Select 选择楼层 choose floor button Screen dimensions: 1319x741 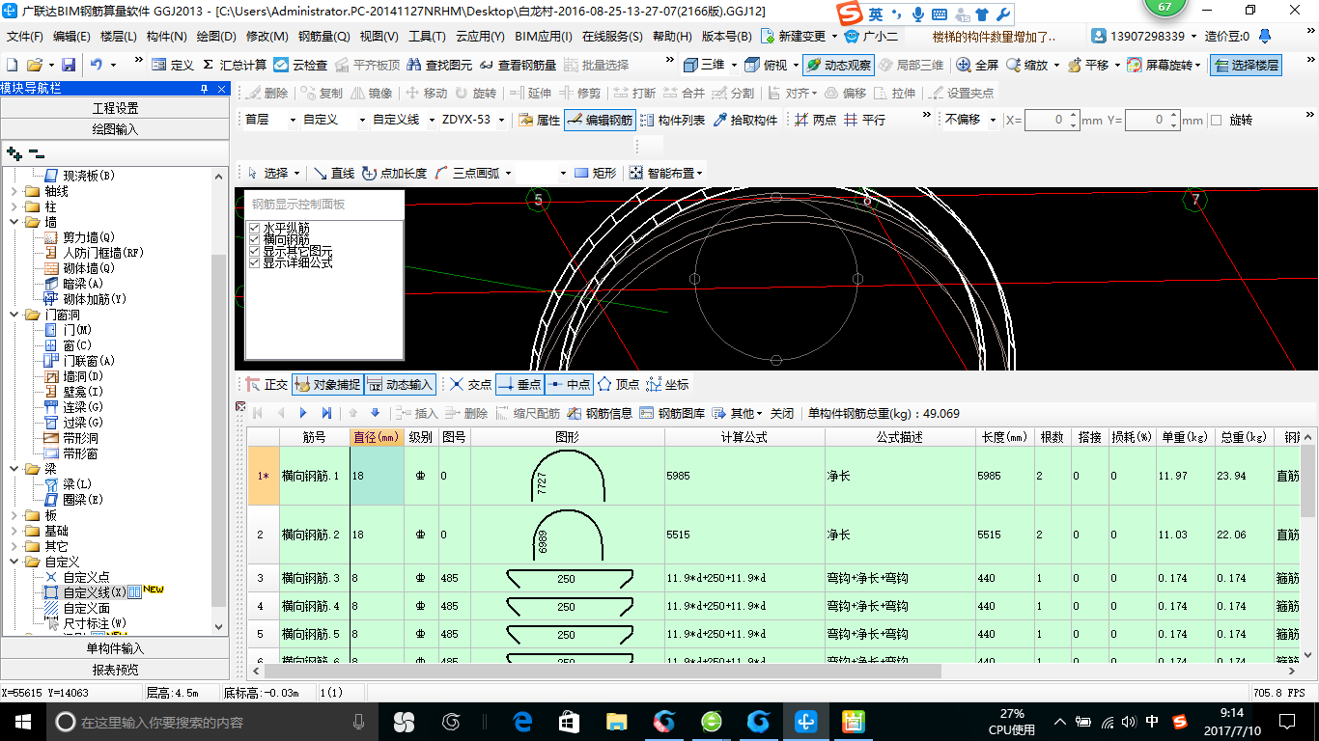tap(1246, 65)
